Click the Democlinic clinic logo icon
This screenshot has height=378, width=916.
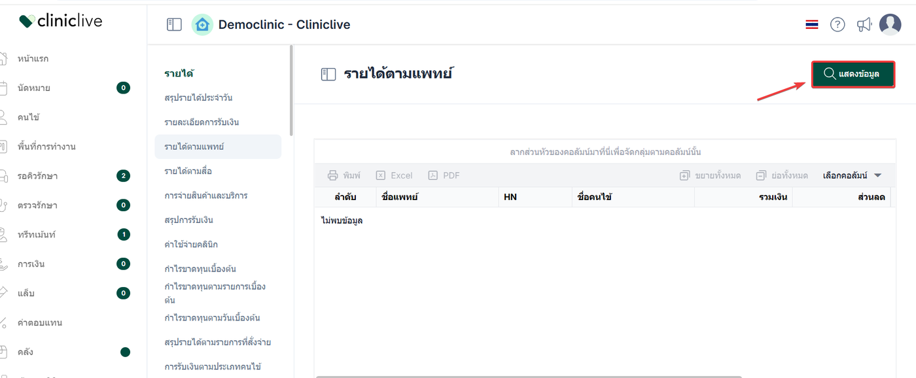pyautogui.click(x=202, y=25)
